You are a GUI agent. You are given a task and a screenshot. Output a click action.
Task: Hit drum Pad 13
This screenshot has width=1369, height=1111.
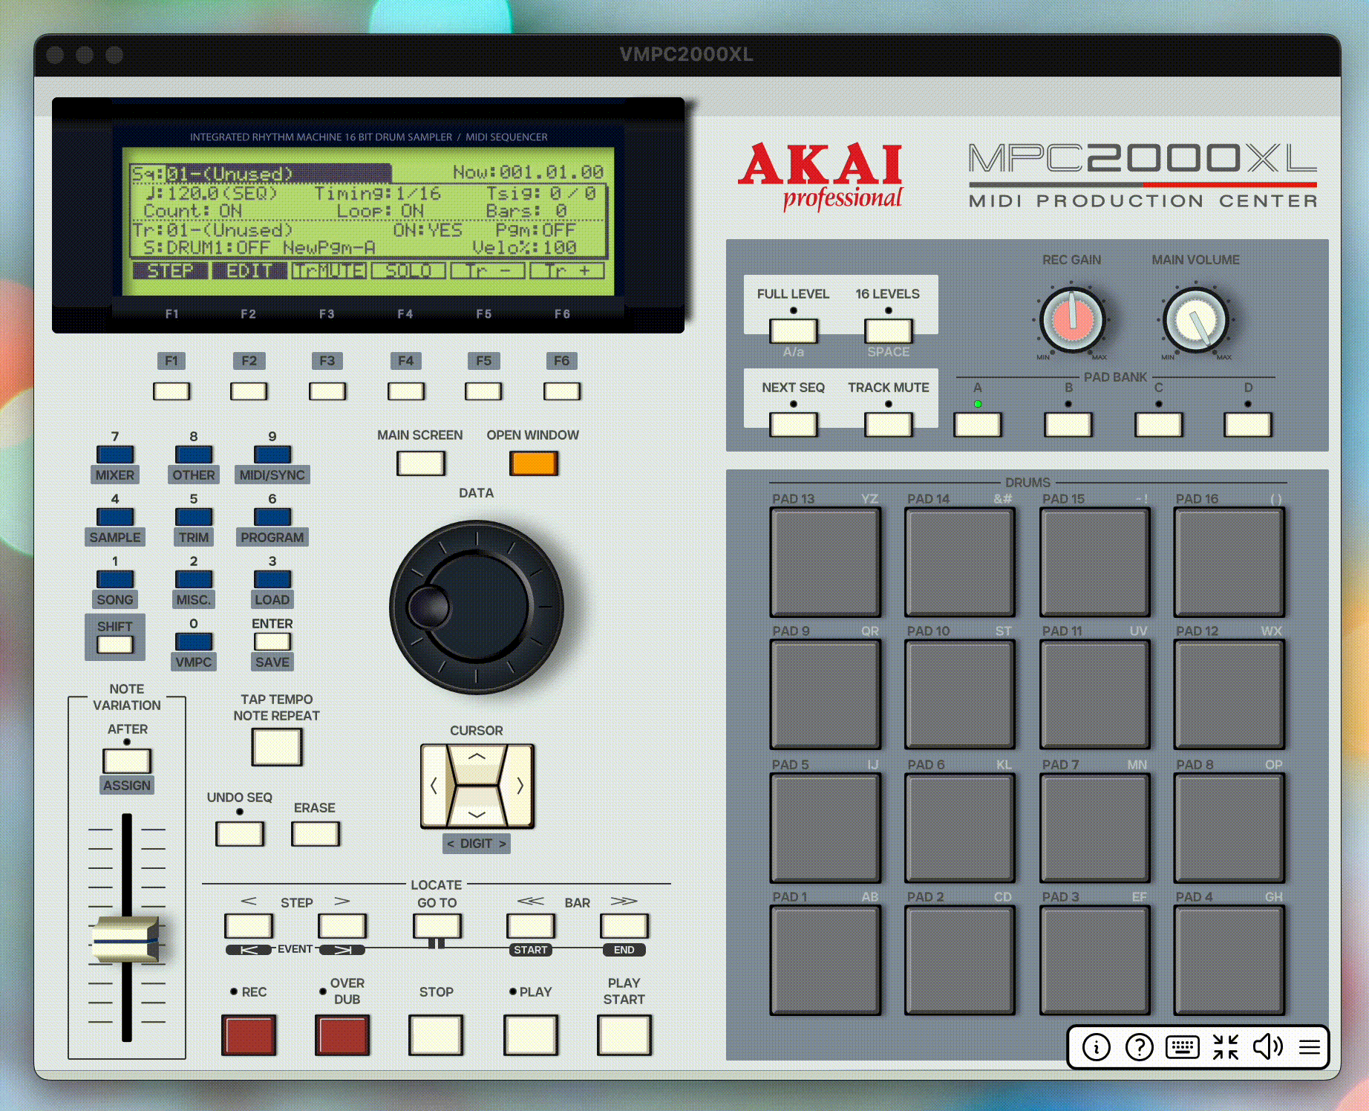coord(825,562)
